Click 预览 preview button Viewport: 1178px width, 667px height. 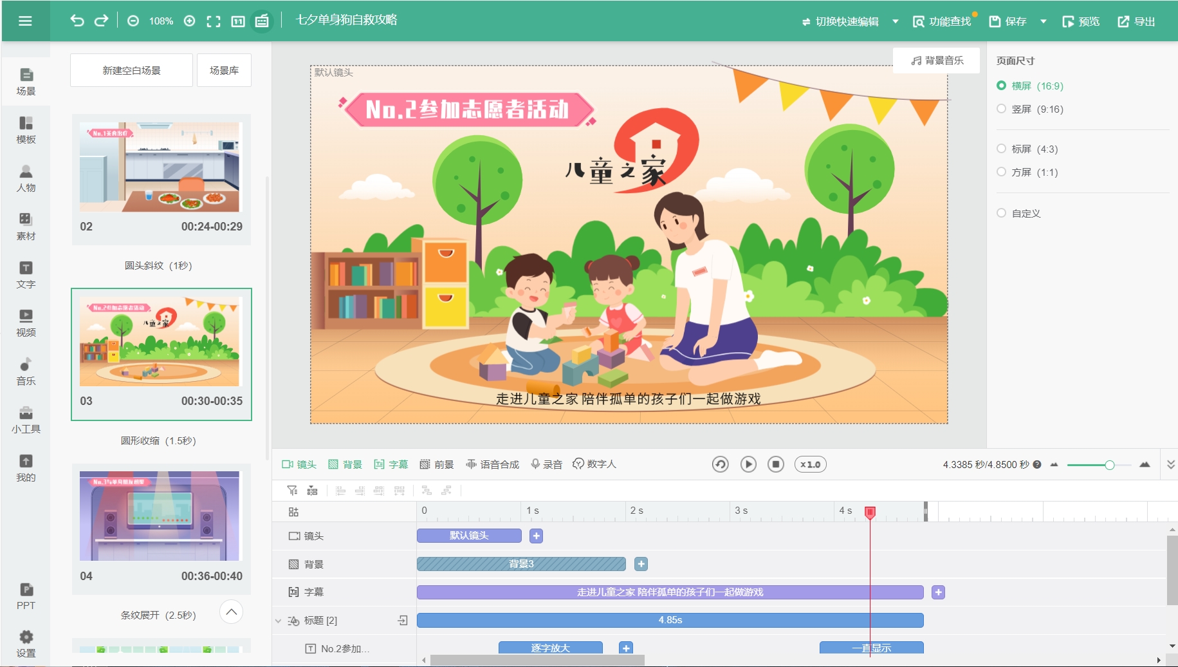1081,21
